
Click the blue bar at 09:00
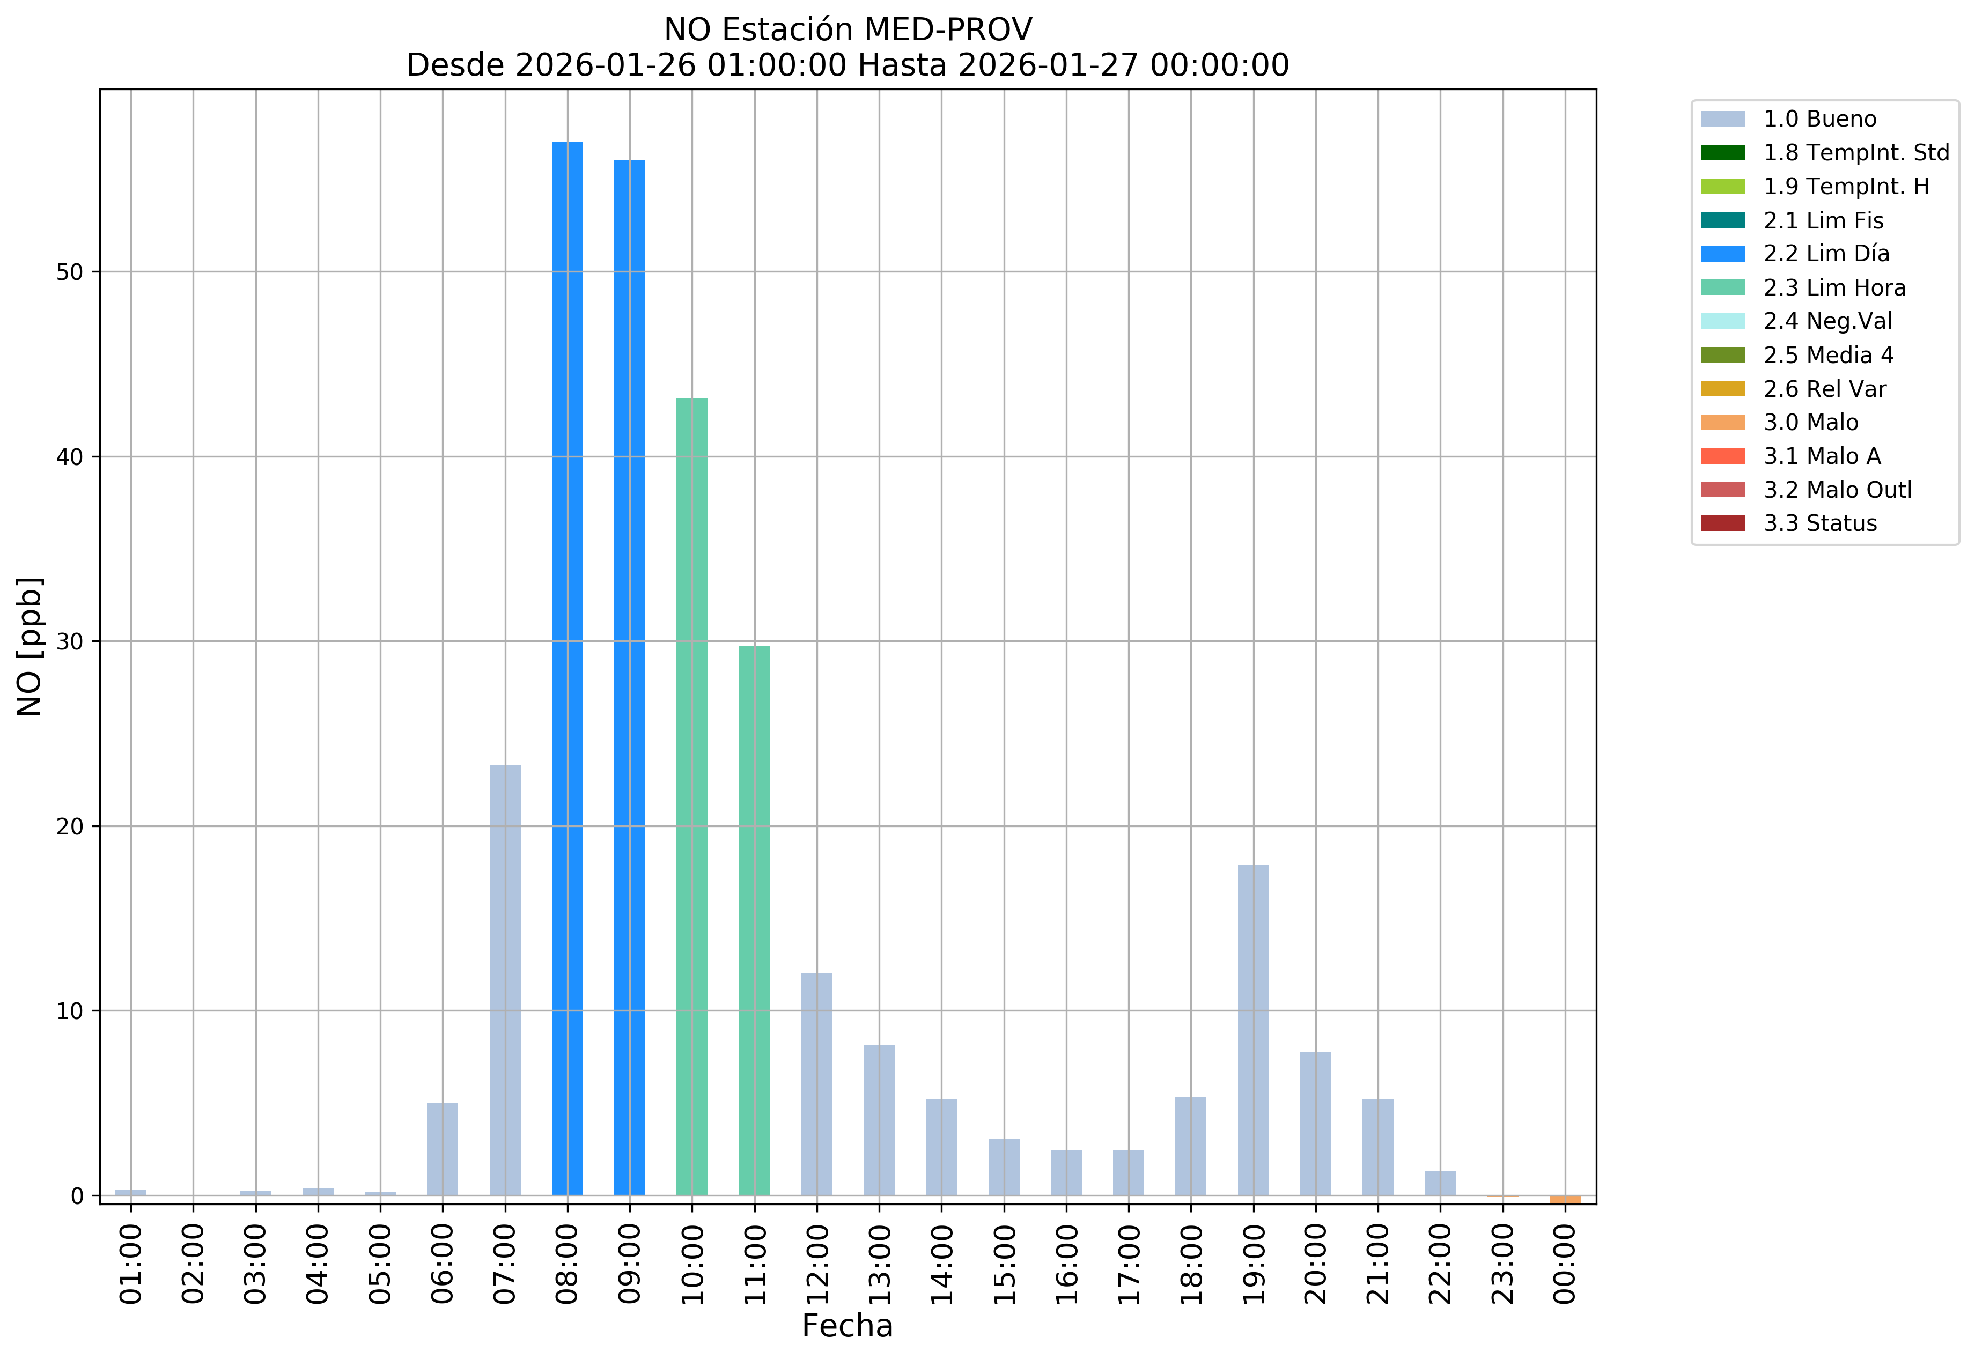pos(629,677)
